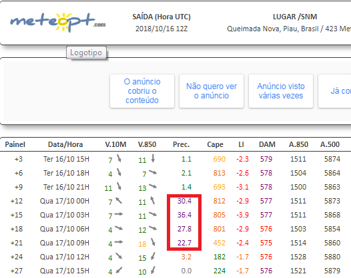
Task: Click 'Anúncio visto várias vezes' button
Action: 281,91
